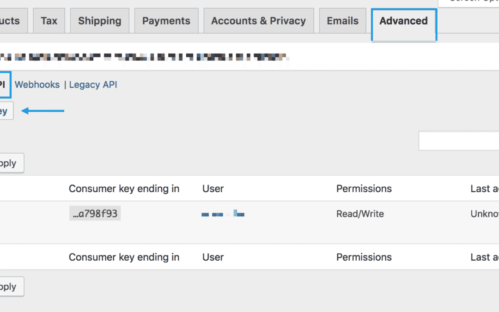Select the Accounts & Privacy tab
The height and width of the screenshot is (312, 499).
(258, 21)
